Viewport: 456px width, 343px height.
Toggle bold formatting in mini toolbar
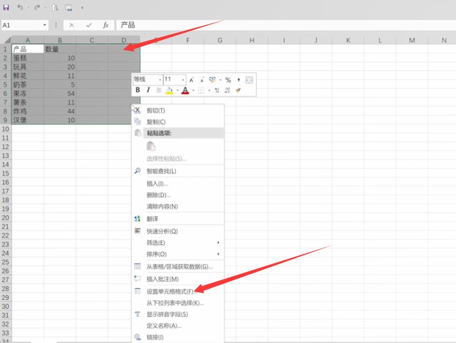coord(138,90)
